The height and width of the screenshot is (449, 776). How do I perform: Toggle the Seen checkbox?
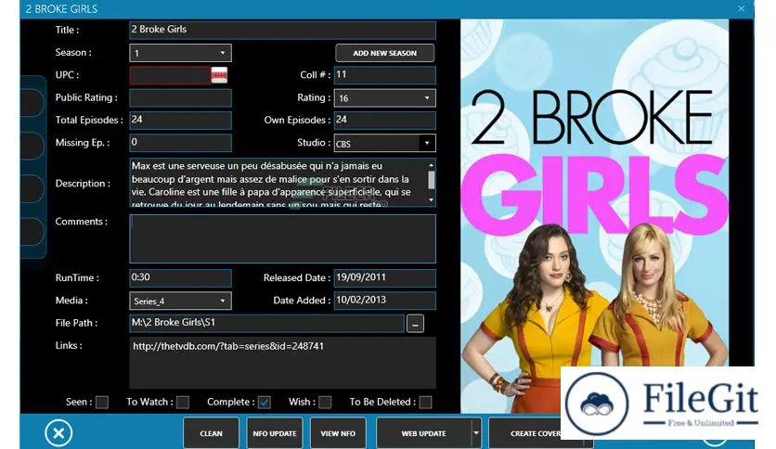pos(102,402)
